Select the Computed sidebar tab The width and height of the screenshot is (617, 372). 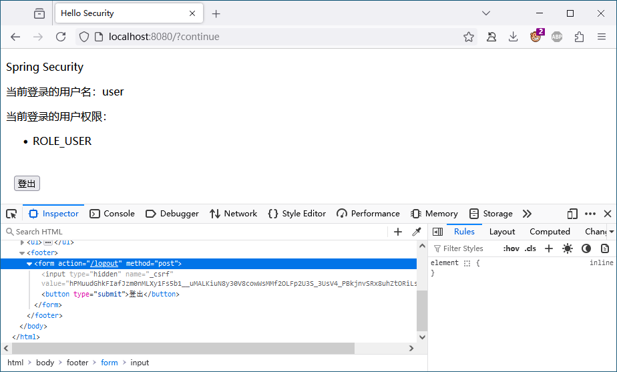point(550,232)
